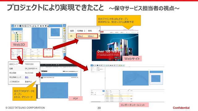Click the print icon in PDF viewer toolbar
The height and width of the screenshot is (111, 198).
tap(57, 65)
